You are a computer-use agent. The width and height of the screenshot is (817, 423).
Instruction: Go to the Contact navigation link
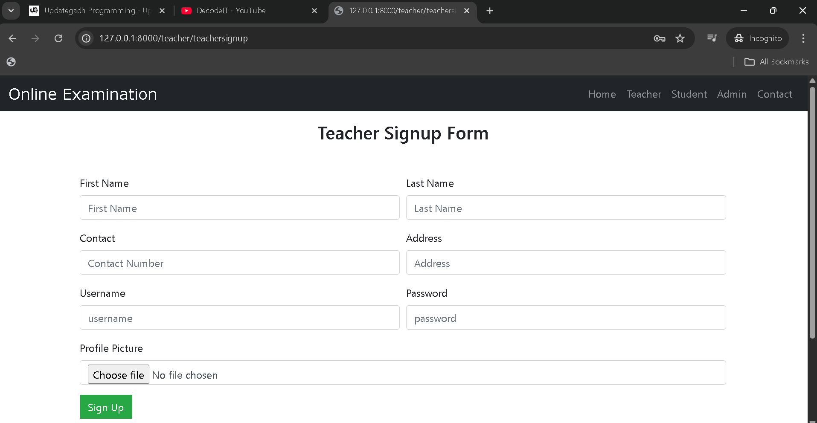(x=774, y=94)
